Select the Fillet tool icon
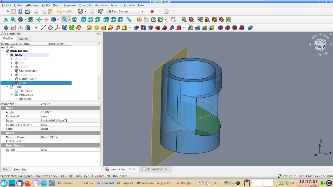 pos(220,28)
